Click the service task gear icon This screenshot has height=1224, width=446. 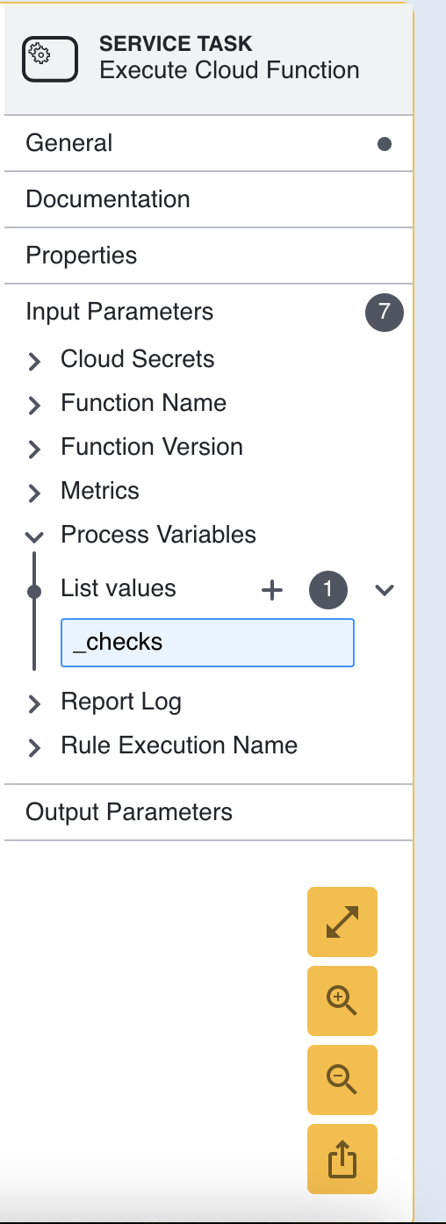click(x=50, y=60)
